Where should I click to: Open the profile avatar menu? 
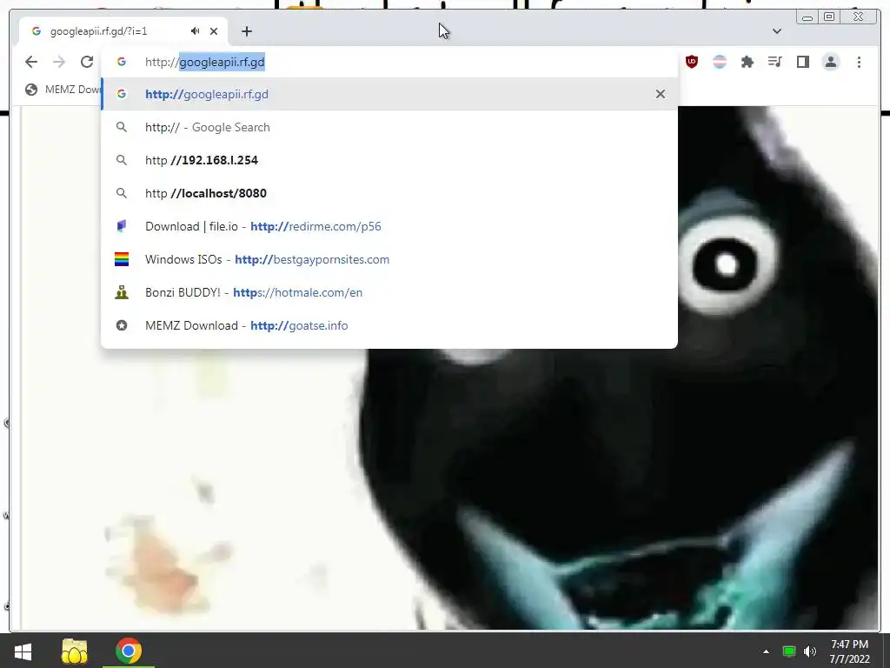(830, 62)
